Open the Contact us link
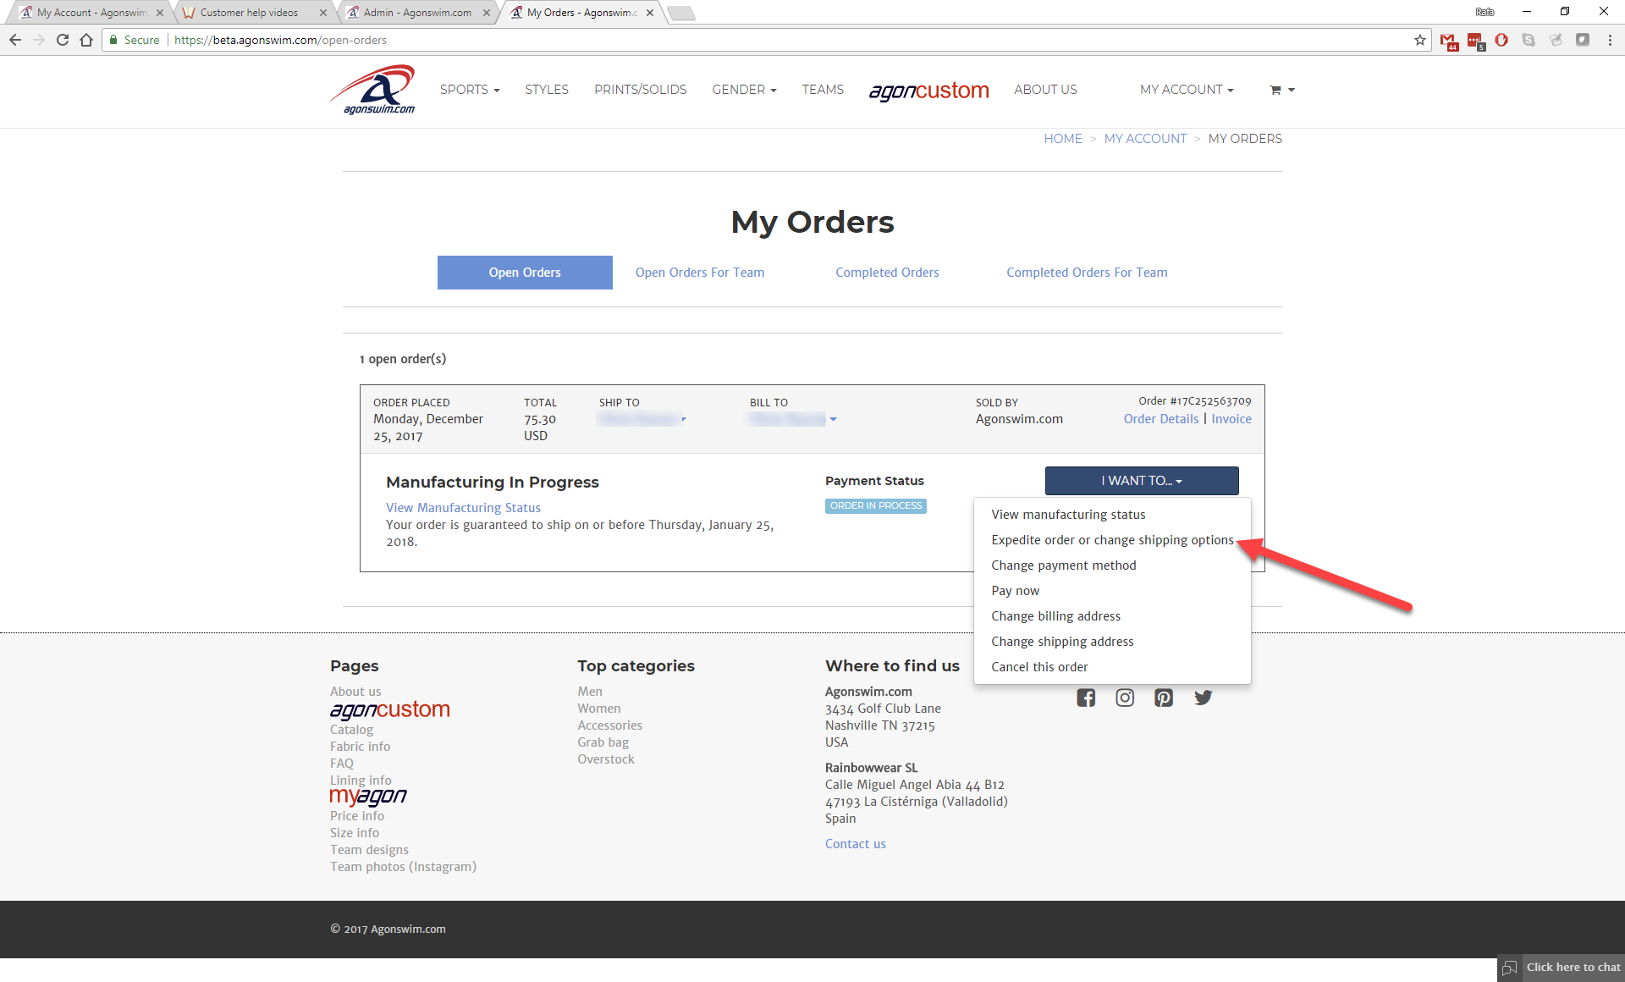The height and width of the screenshot is (982, 1625). pyautogui.click(x=856, y=844)
